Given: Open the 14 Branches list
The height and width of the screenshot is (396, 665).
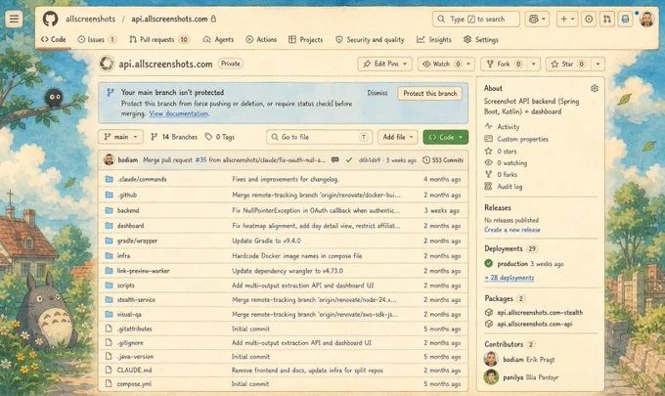Looking at the screenshot, I should pyautogui.click(x=174, y=137).
